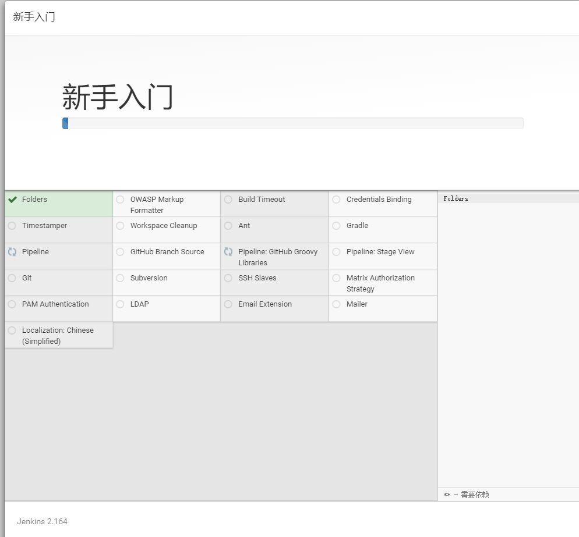
Task: Click the SSH Slaves plugin name
Action: click(x=257, y=278)
